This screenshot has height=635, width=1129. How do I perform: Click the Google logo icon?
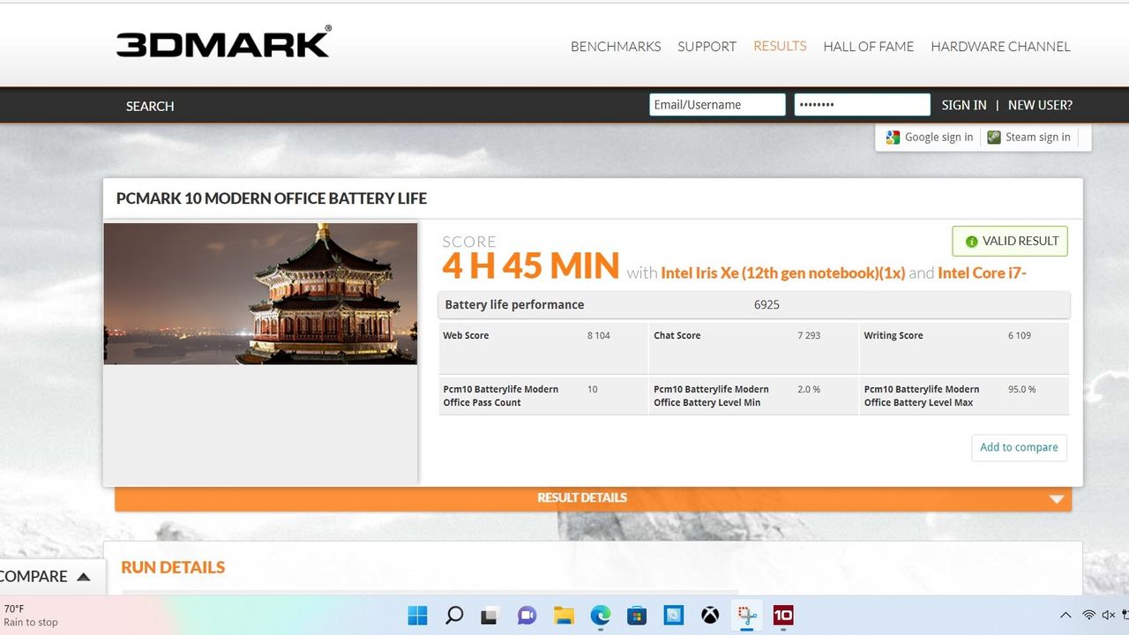893,138
